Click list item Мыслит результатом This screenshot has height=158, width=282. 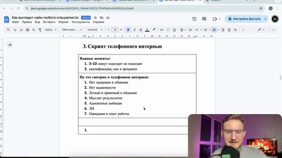106,98
